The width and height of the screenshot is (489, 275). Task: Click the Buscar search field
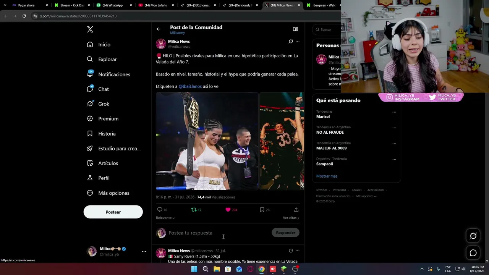pos(327,29)
